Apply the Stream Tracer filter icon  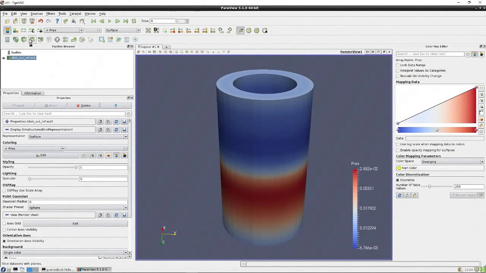65,39
